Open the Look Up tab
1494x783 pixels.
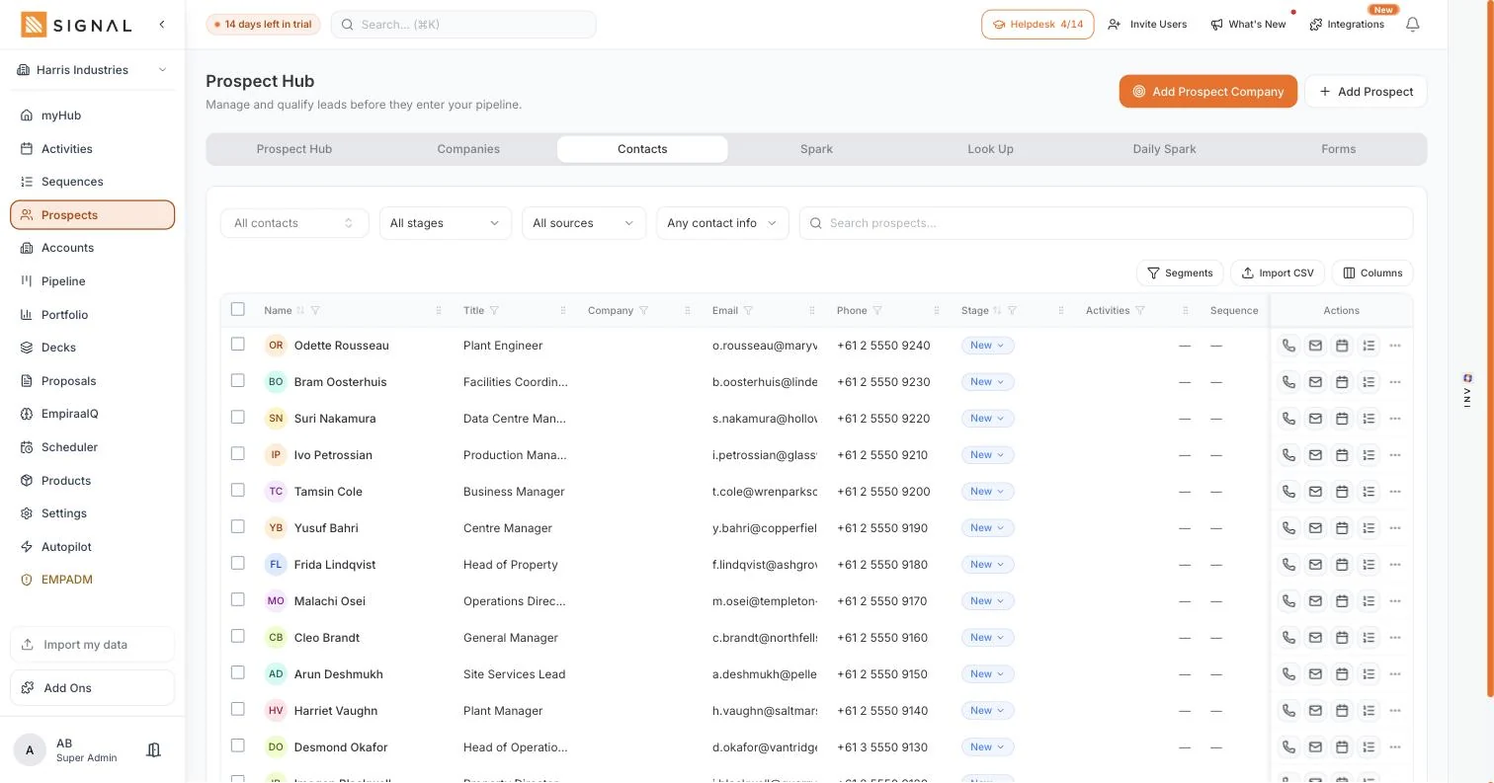(x=990, y=149)
